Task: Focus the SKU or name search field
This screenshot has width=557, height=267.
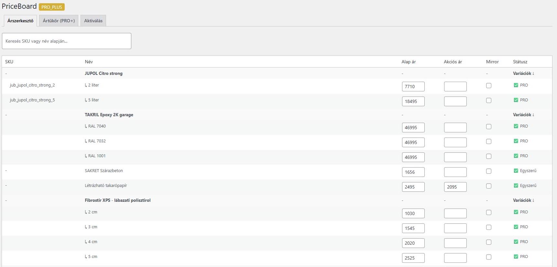Action: pos(67,41)
